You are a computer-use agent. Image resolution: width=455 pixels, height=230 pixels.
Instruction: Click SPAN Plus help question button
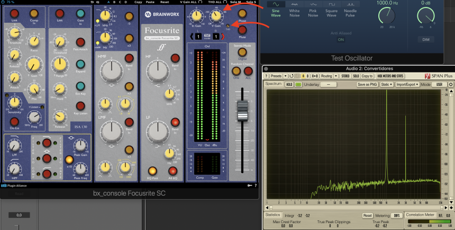click(266, 76)
